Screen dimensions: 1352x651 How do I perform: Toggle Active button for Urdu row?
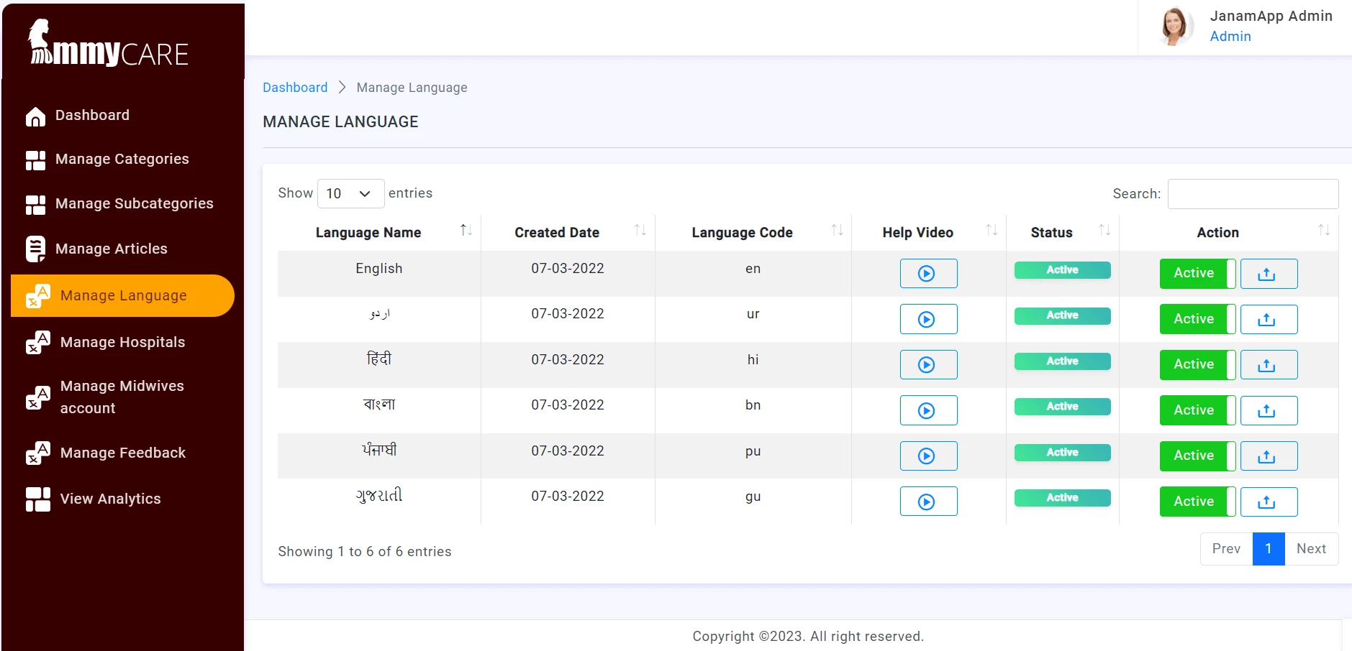1196,318
